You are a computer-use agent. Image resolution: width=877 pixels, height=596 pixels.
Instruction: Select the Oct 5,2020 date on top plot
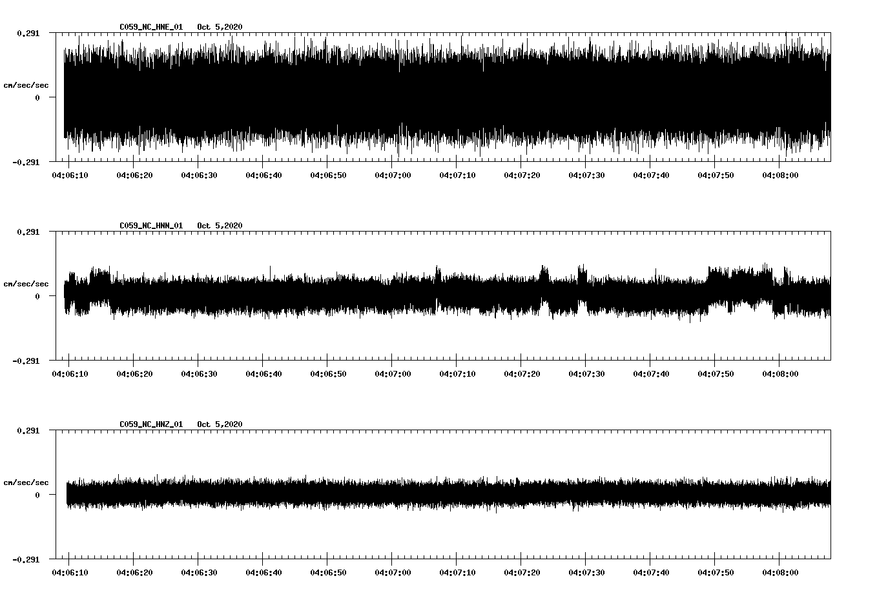[220, 27]
